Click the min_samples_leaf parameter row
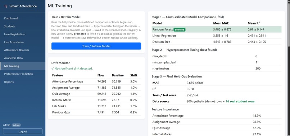Screen dimensions: 290x136 [217, 62]
